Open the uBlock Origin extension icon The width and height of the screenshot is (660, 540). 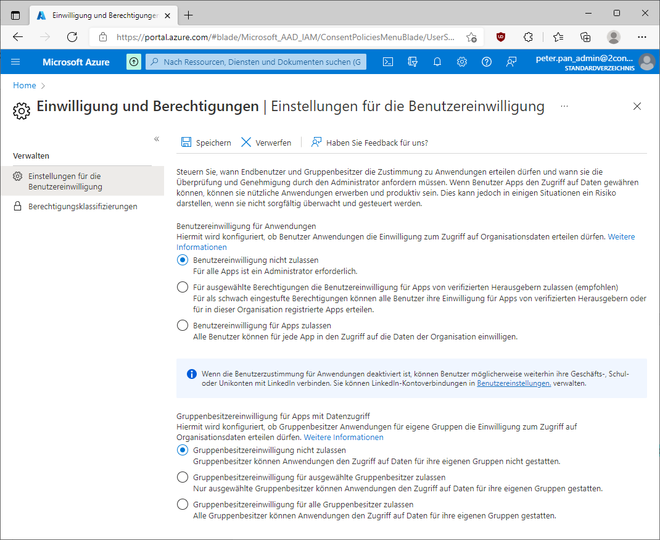500,37
